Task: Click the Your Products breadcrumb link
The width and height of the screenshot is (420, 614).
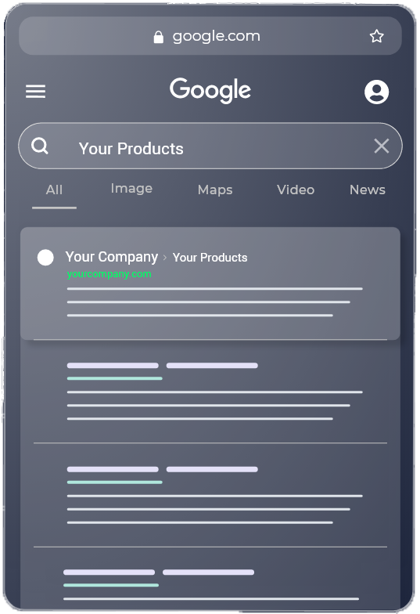Action: click(x=210, y=257)
